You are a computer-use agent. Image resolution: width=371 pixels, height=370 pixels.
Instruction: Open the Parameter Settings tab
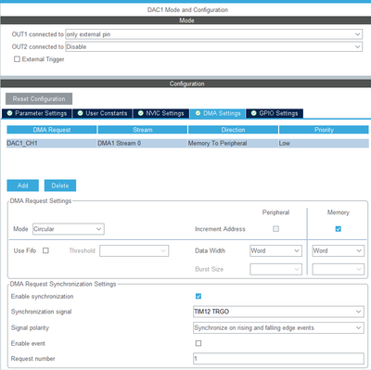click(37, 113)
